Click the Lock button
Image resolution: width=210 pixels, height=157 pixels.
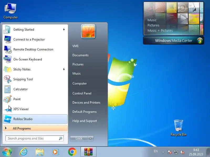(x=79, y=138)
